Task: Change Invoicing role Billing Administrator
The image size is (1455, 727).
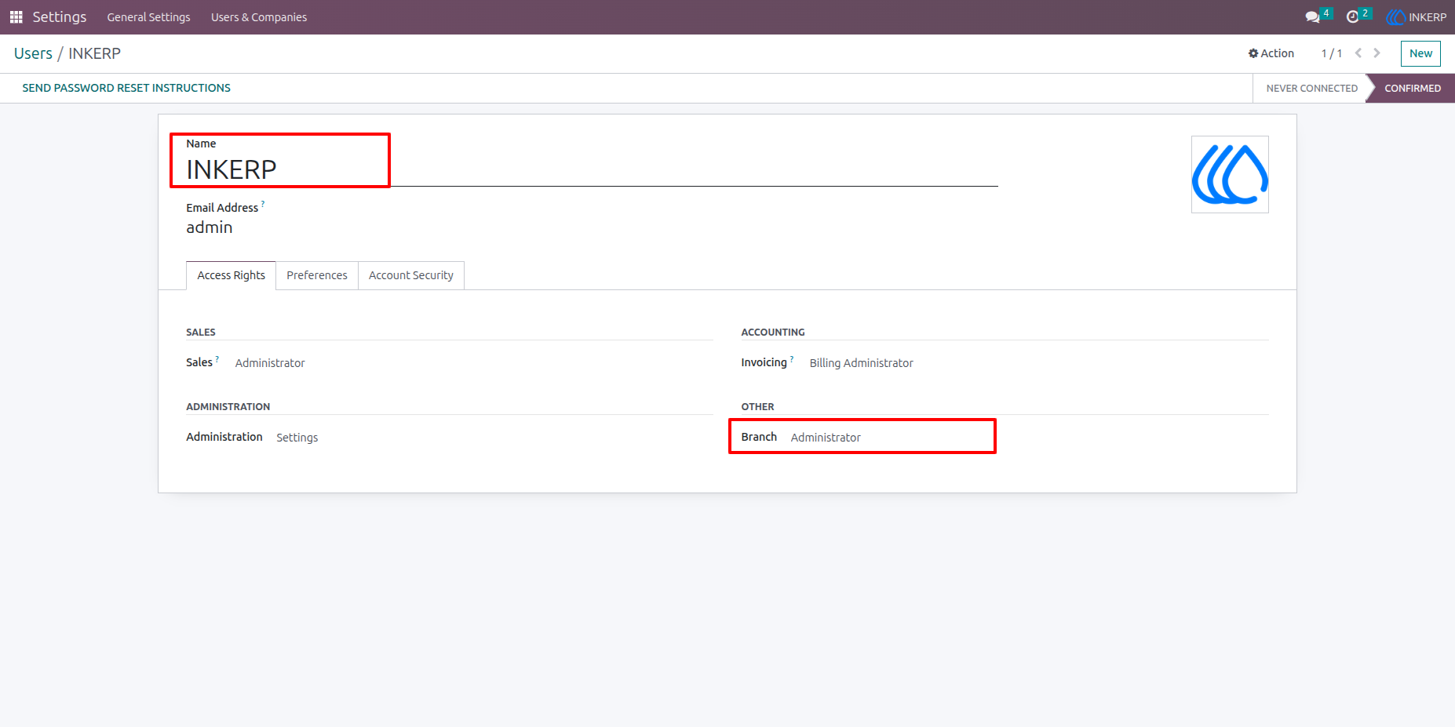Action: point(861,363)
